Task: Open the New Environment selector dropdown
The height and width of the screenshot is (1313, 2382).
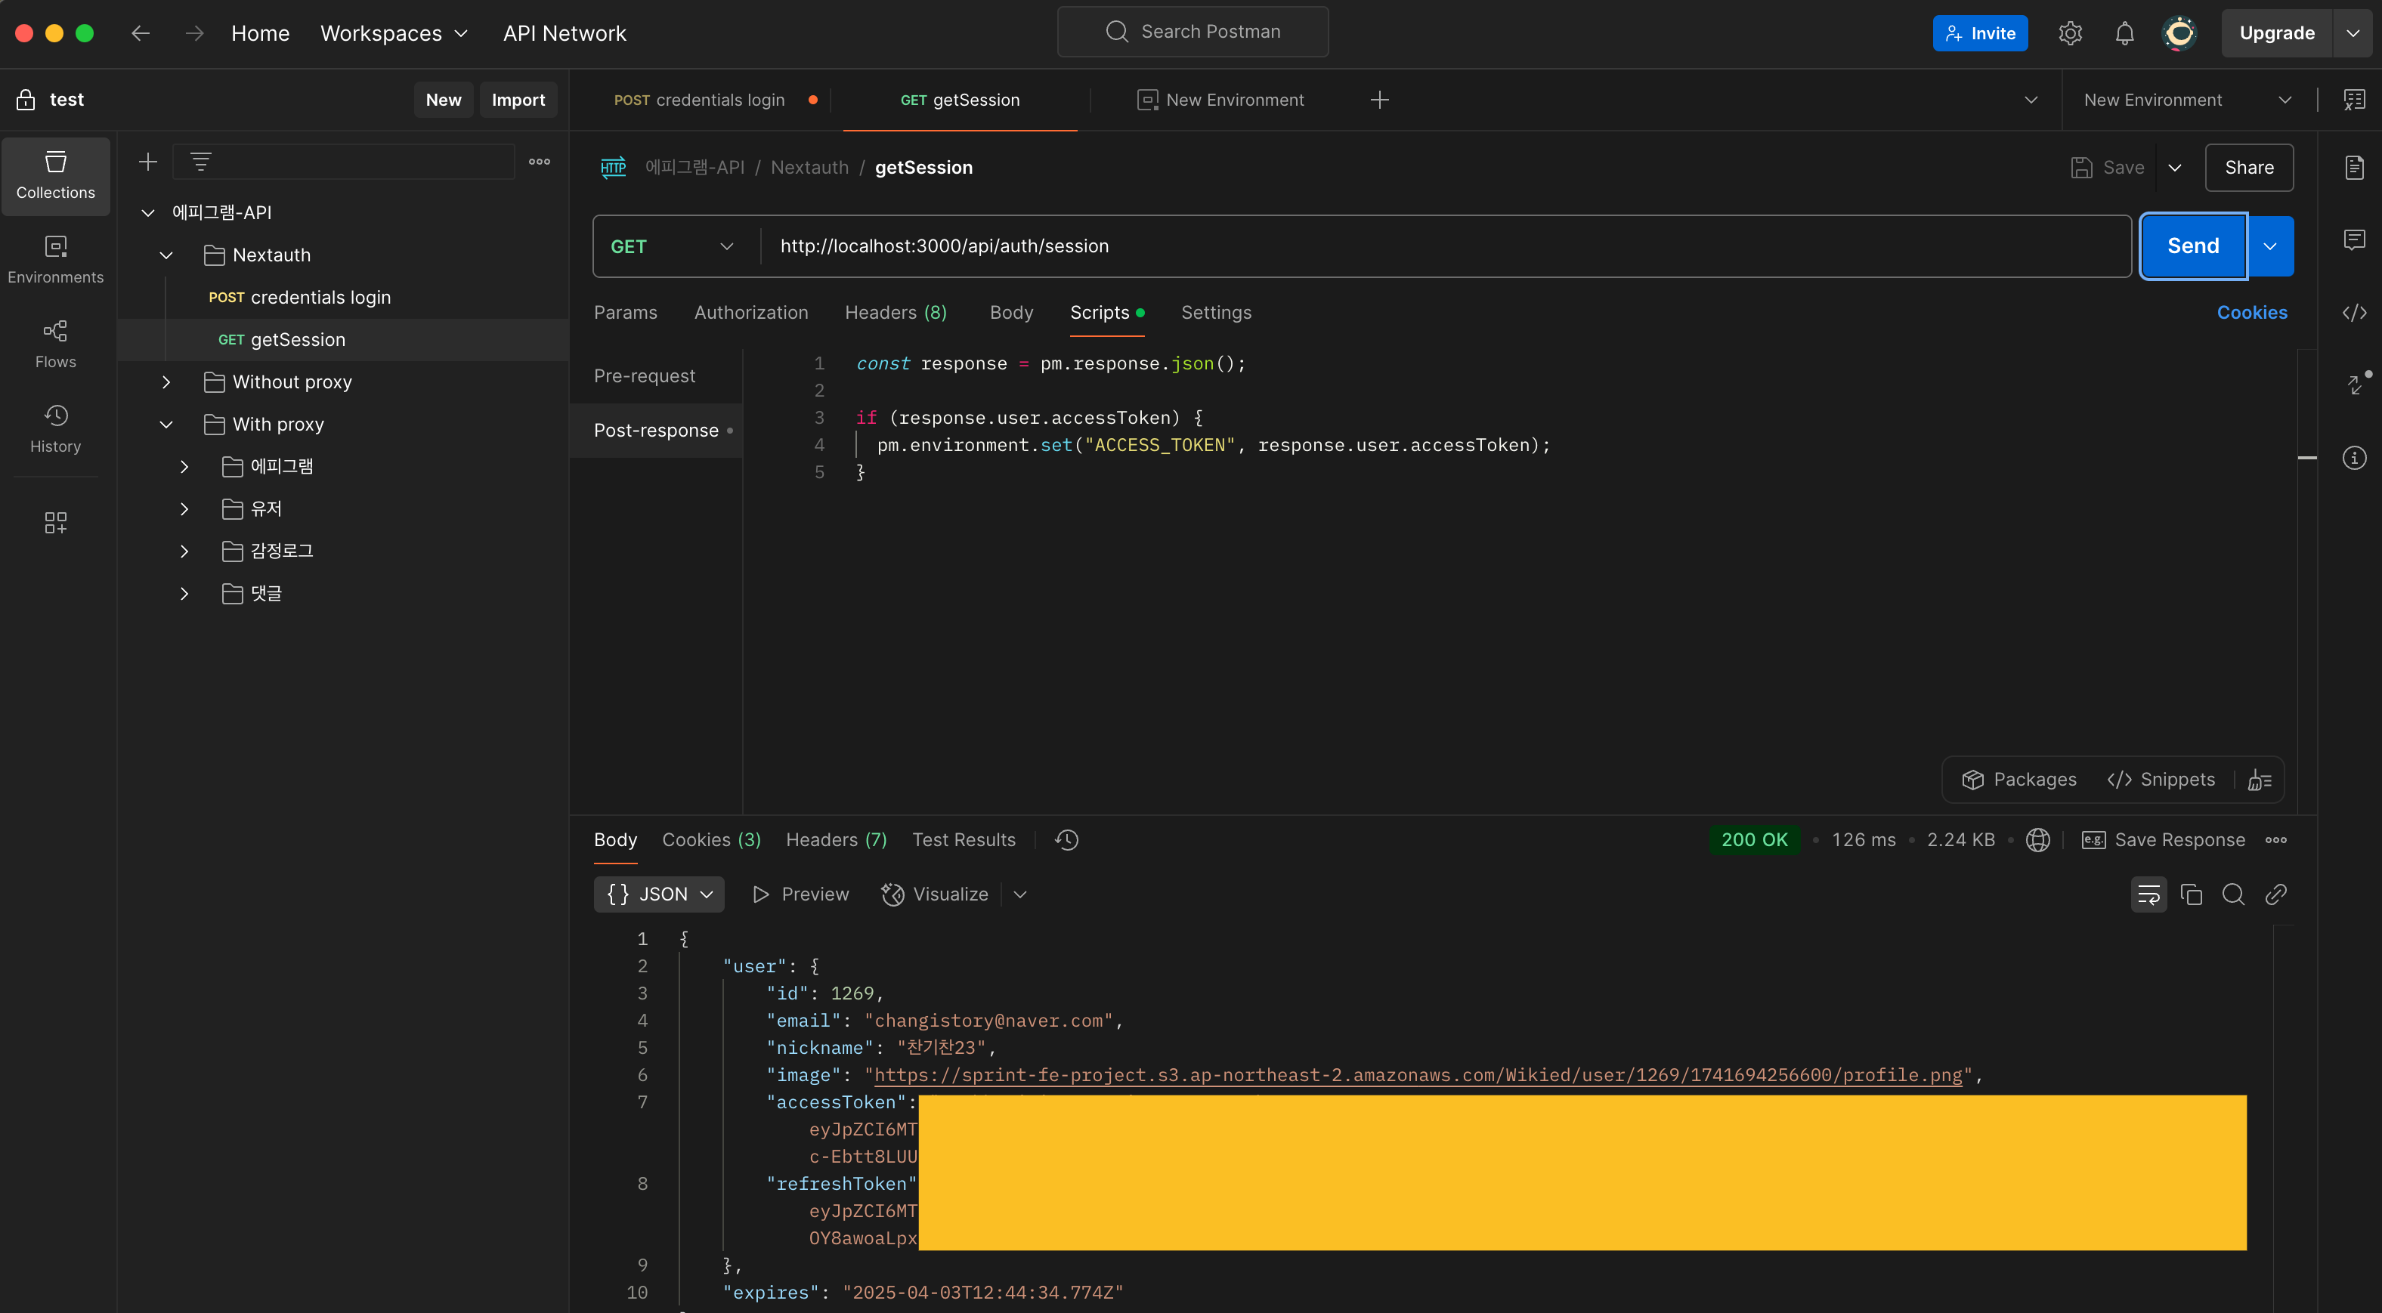Action: pyautogui.click(x=2186, y=100)
